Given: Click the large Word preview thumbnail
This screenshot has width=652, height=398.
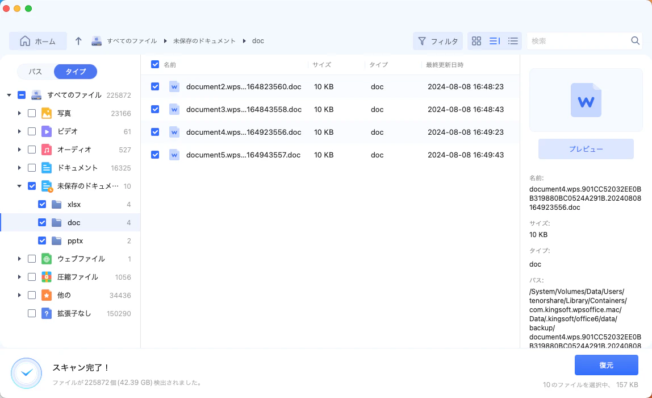Looking at the screenshot, I should [586, 100].
